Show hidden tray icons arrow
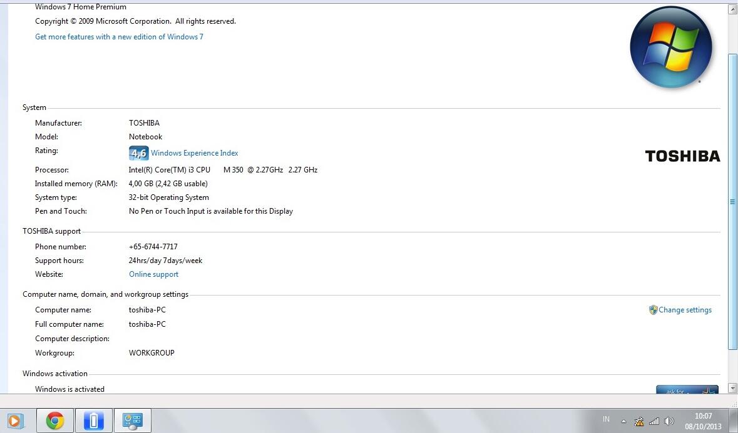Image resolution: width=738 pixels, height=433 pixels. point(623,421)
